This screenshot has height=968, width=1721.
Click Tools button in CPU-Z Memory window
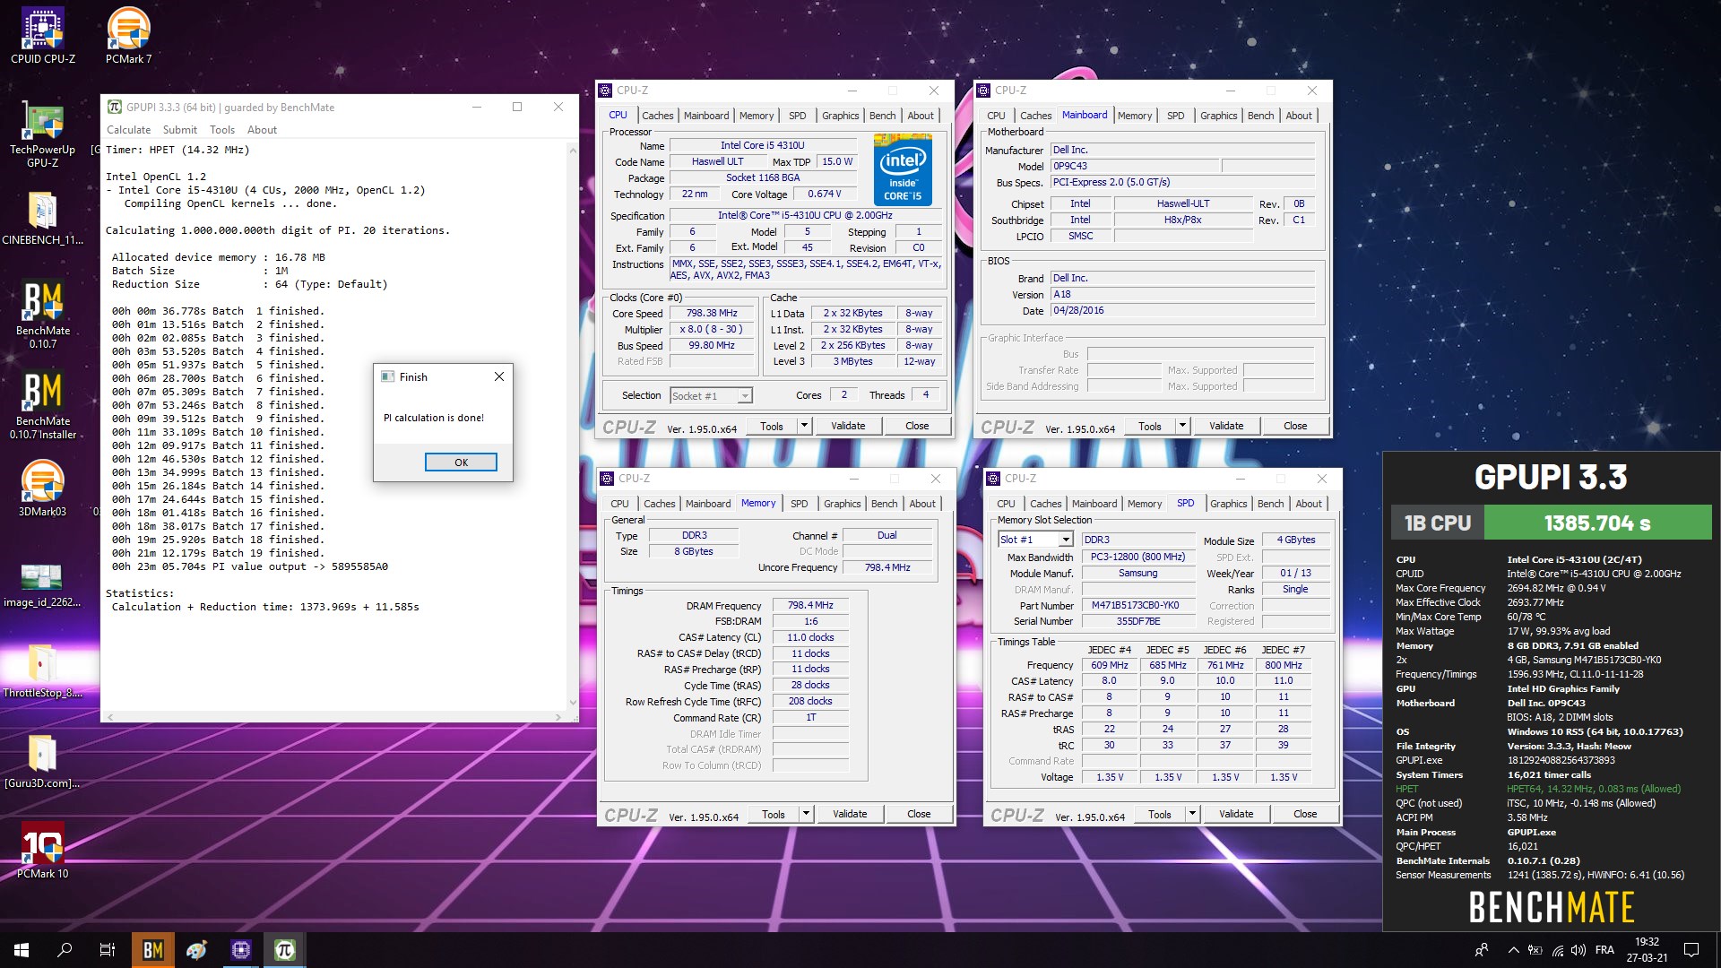point(774,814)
